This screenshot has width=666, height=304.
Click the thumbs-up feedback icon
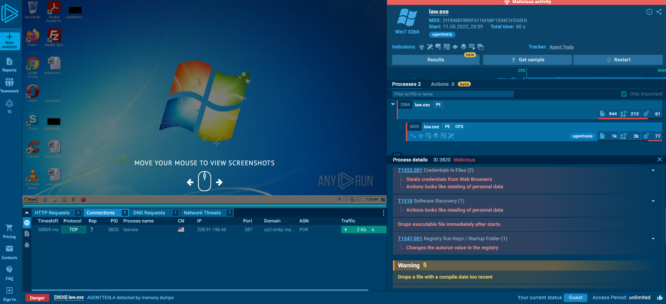[x=660, y=298]
